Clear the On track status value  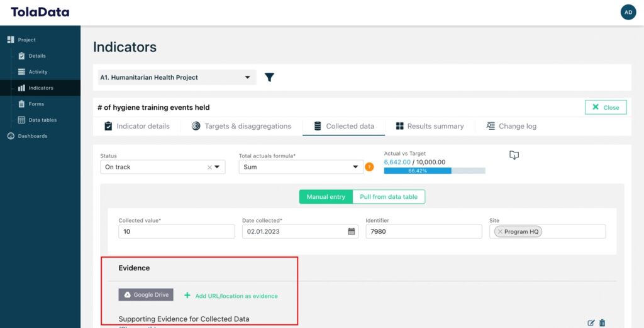[209, 167]
